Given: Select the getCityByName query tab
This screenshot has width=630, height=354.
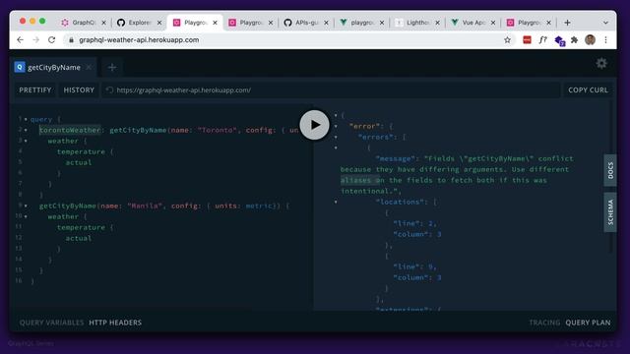Looking at the screenshot, I should (x=54, y=68).
